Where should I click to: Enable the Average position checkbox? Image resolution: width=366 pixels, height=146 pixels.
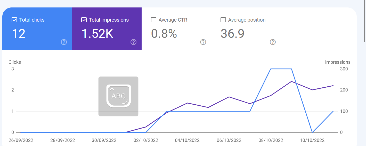(223, 20)
